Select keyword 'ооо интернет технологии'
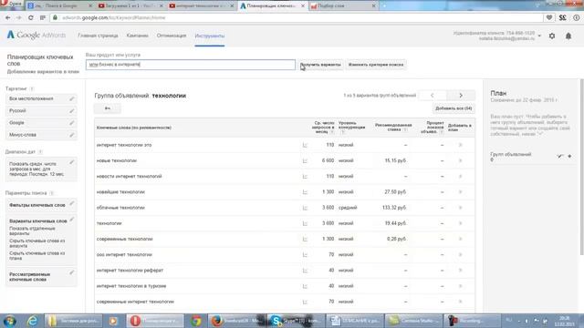 pos(124,255)
